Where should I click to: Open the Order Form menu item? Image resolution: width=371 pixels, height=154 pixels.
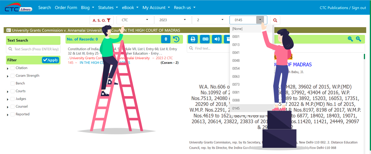66,7
